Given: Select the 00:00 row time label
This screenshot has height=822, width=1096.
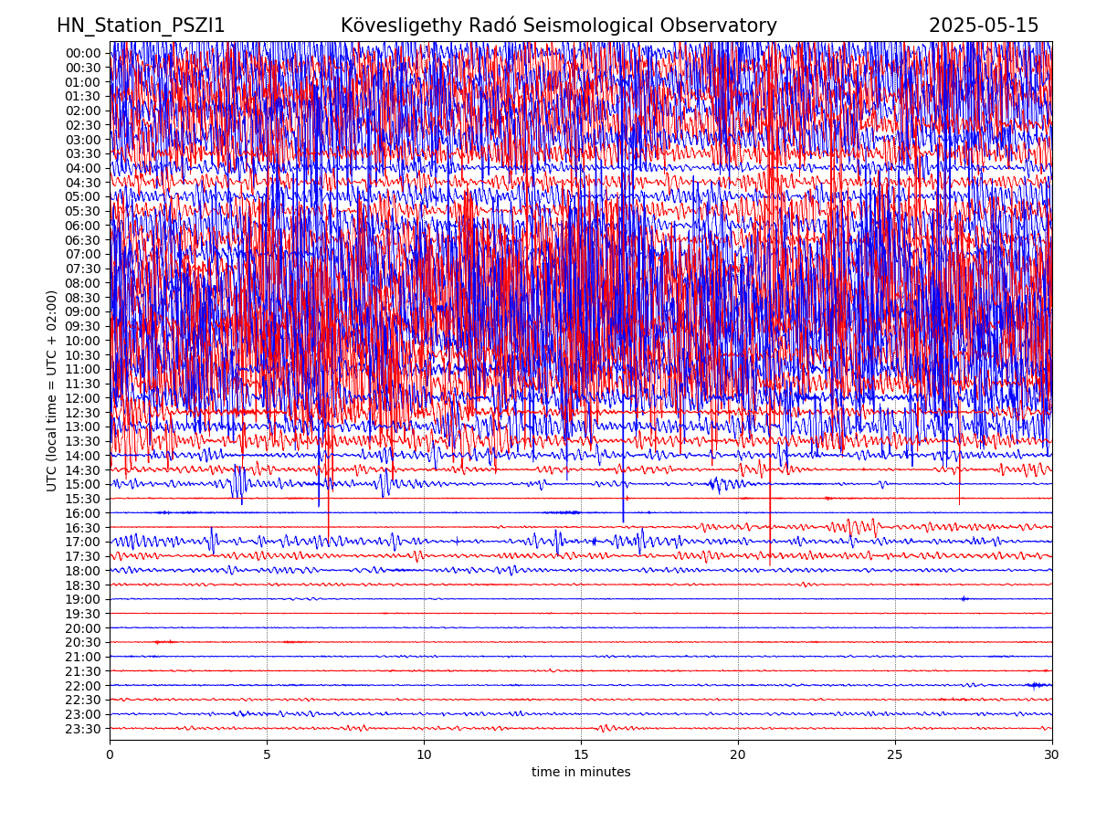Looking at the screenshot, I should (x=83, y=53).
